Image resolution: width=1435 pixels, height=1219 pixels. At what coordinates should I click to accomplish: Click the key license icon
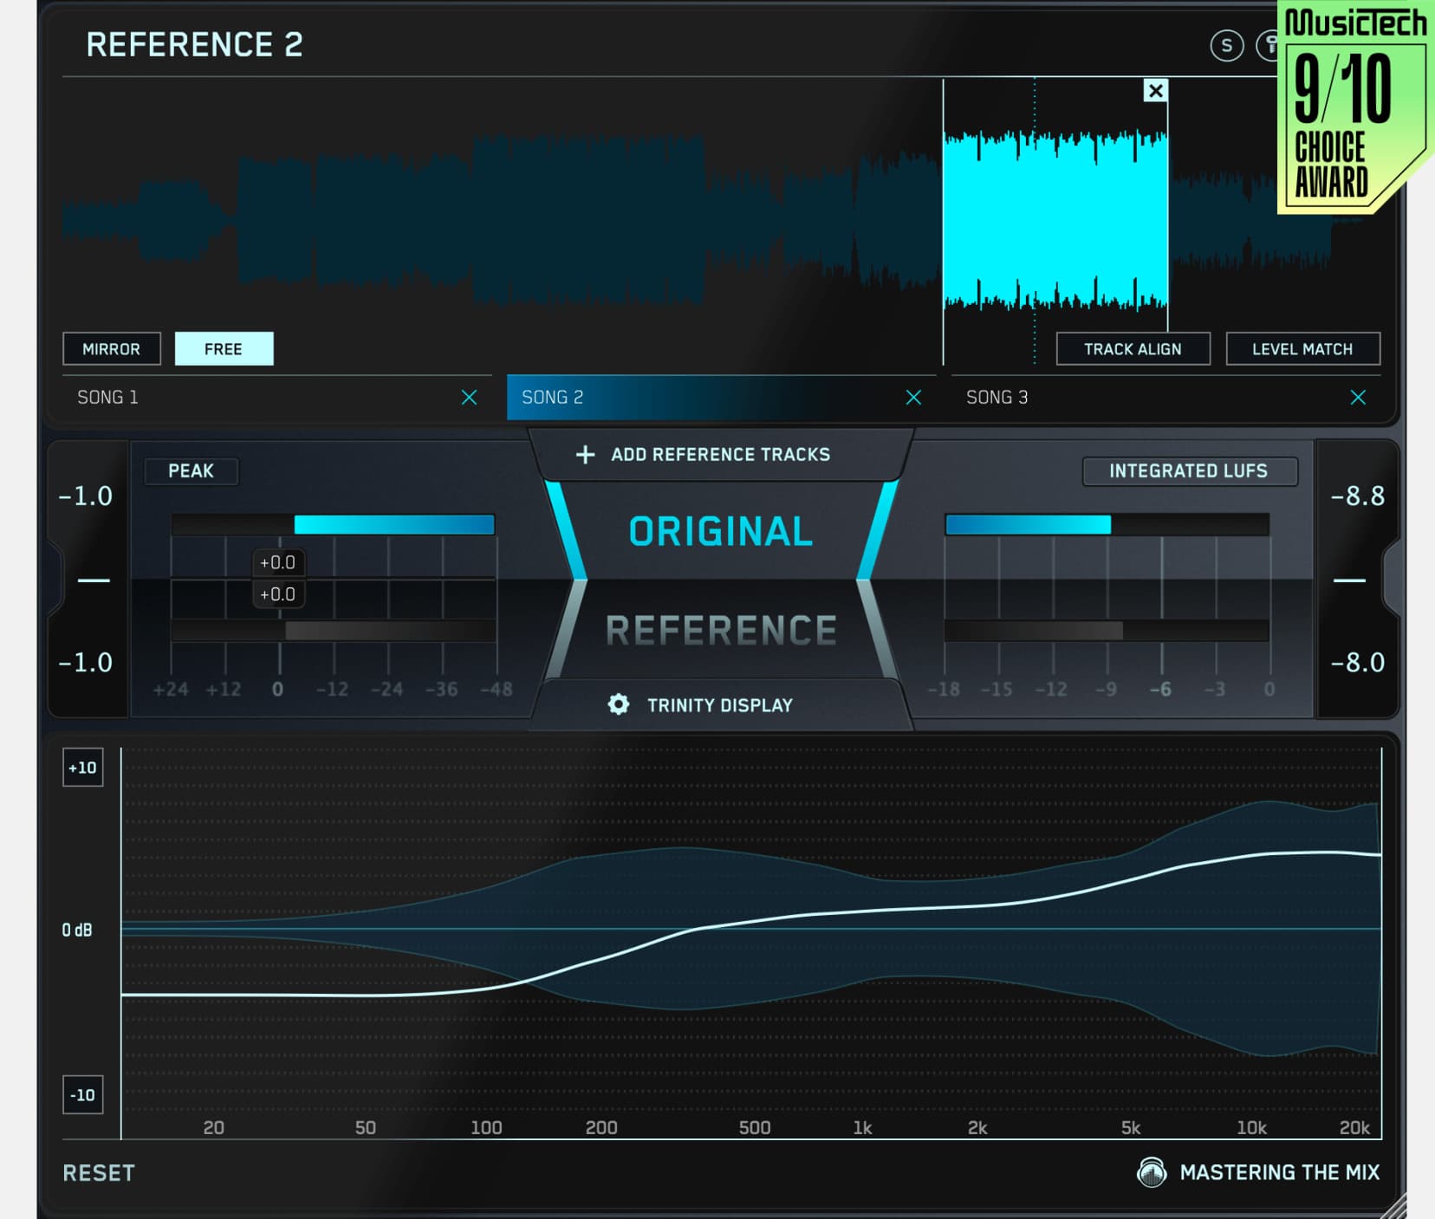(1269, 46)
